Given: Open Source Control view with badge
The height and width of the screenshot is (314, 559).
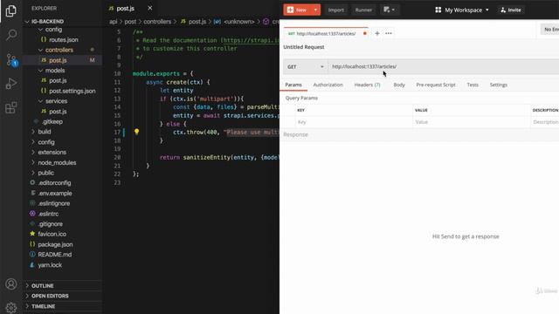Looking at the screenshot, I should (x=11, y=59).
